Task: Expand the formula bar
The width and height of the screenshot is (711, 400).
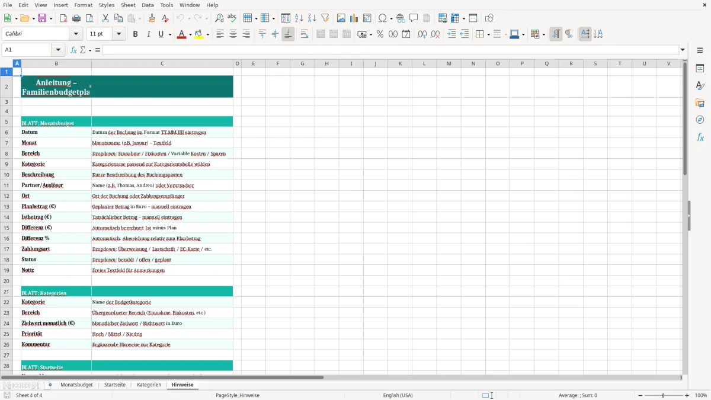Action: pos(683,50)
